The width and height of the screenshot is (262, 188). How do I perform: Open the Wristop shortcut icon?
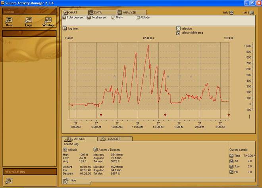pos(48,21)
